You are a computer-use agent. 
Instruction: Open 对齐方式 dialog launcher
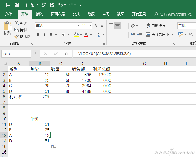[x=174, y=44]
